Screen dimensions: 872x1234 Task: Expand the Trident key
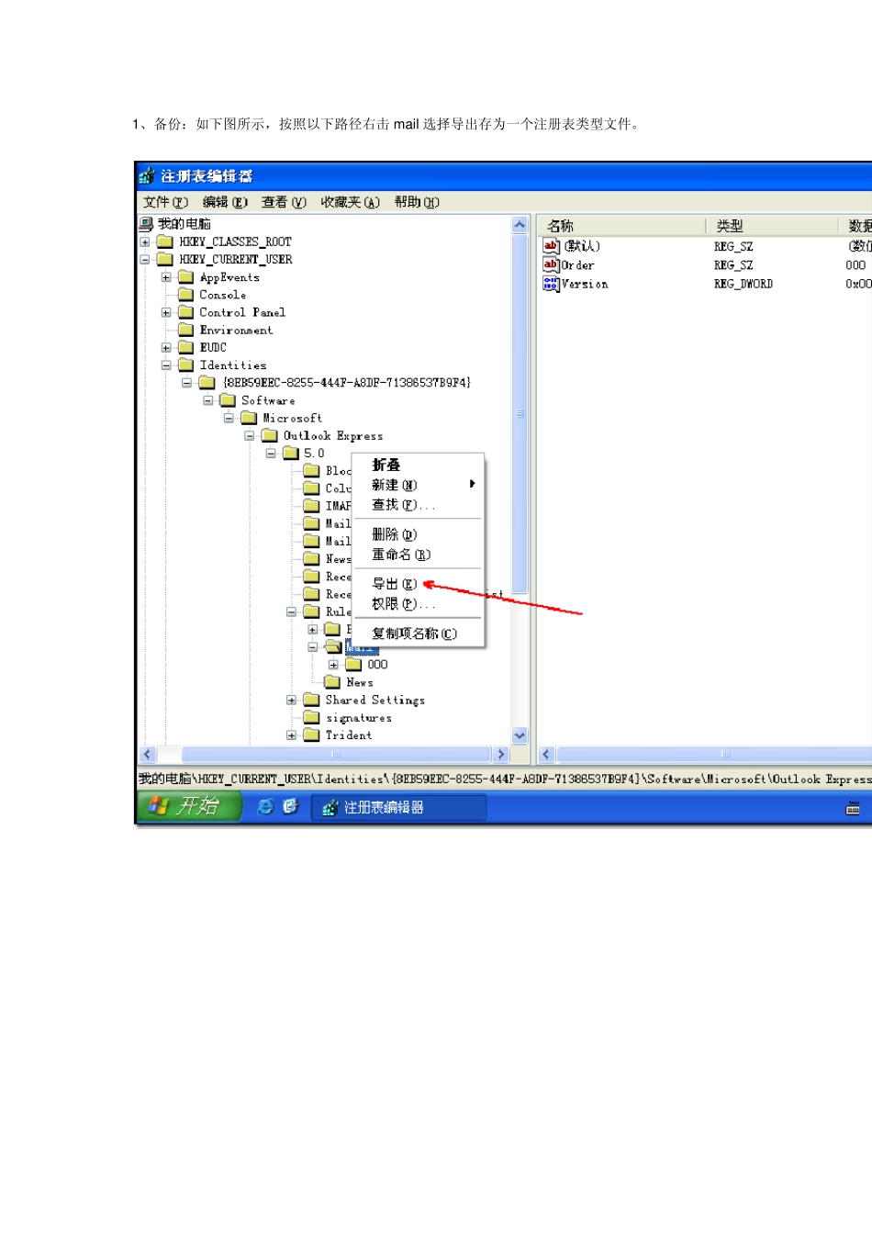click(292, 735)
